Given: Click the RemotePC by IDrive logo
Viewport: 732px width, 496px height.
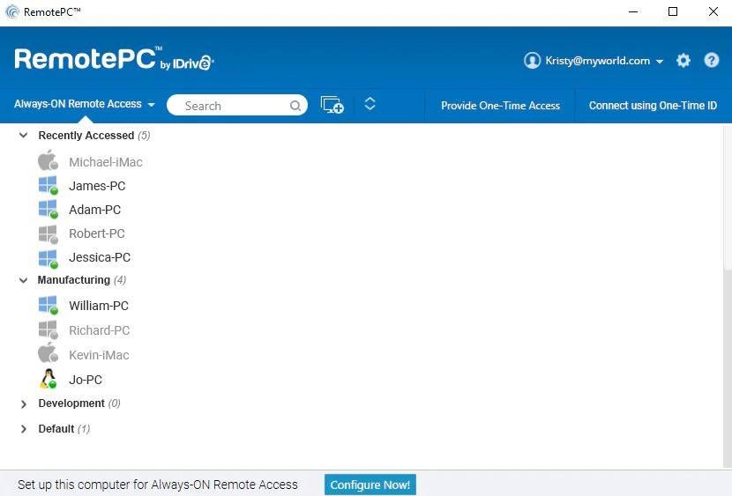Looking at the screenshot, I should coord(114,59).
